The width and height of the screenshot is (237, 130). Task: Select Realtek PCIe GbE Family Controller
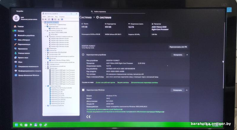(61, 88)
